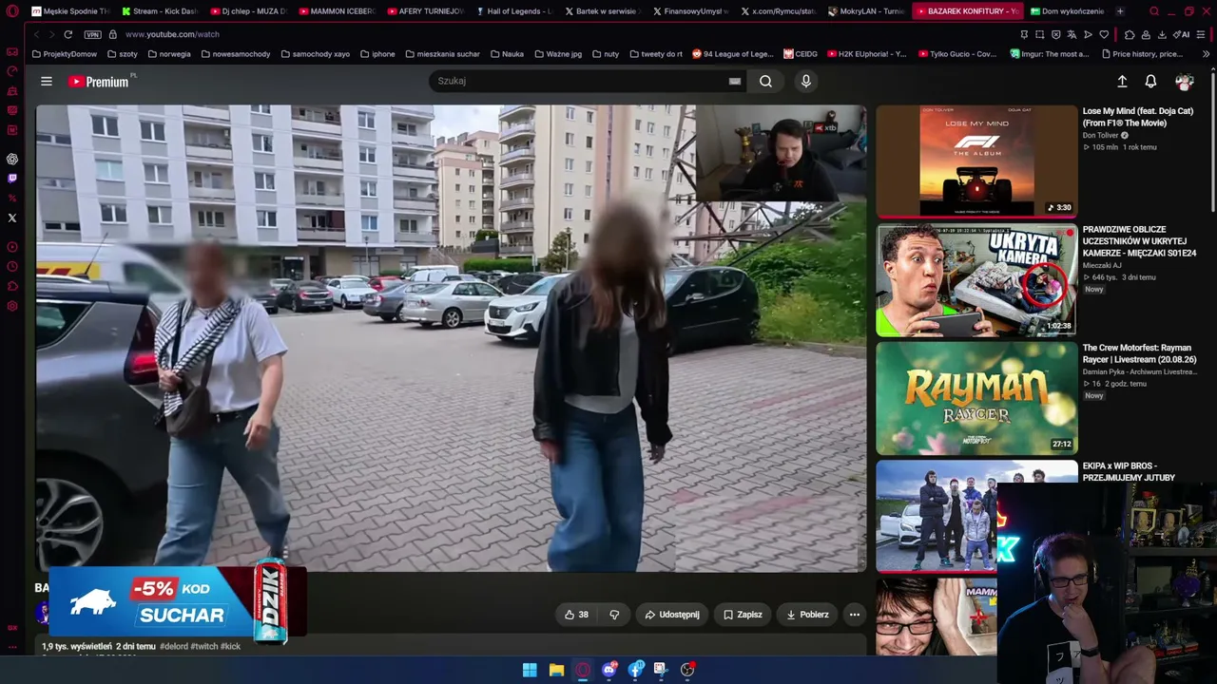The width and height of the screenshot is (1217, 684).
Task: Open the szoty bookmark folder
Action: [123, 54]
